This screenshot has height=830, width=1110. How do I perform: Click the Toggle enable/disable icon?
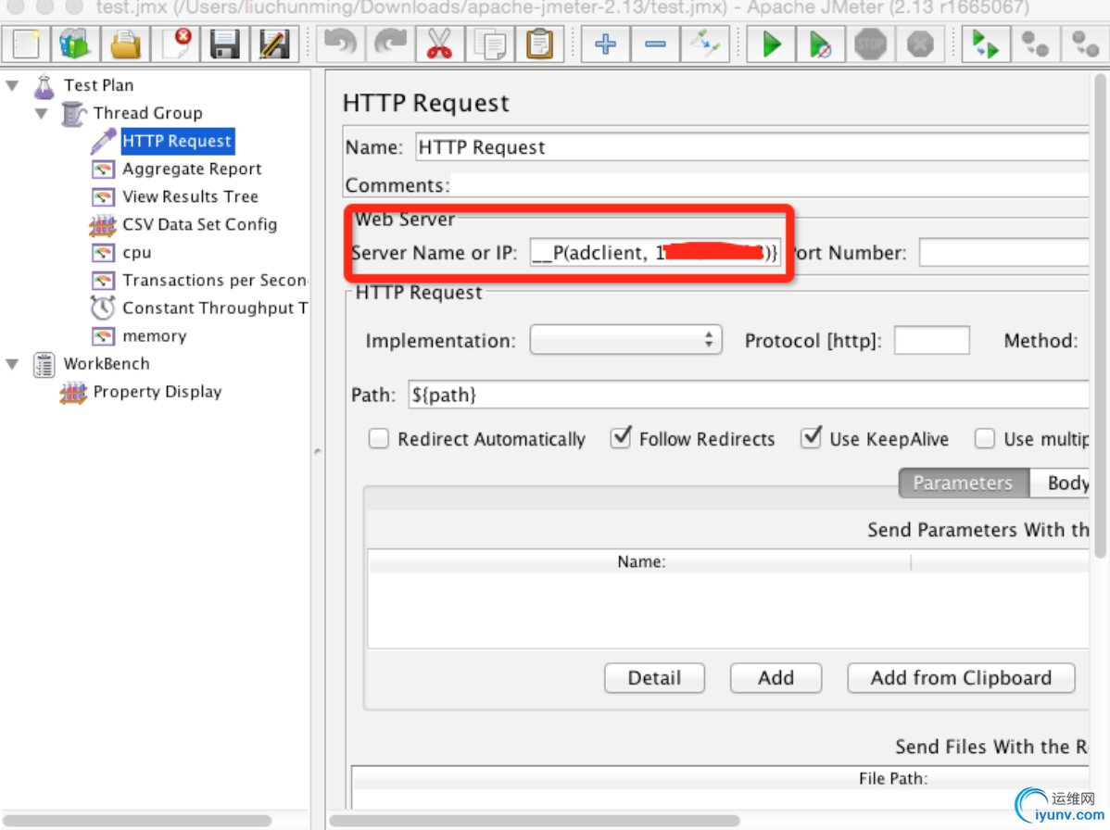tap(705, 44)
